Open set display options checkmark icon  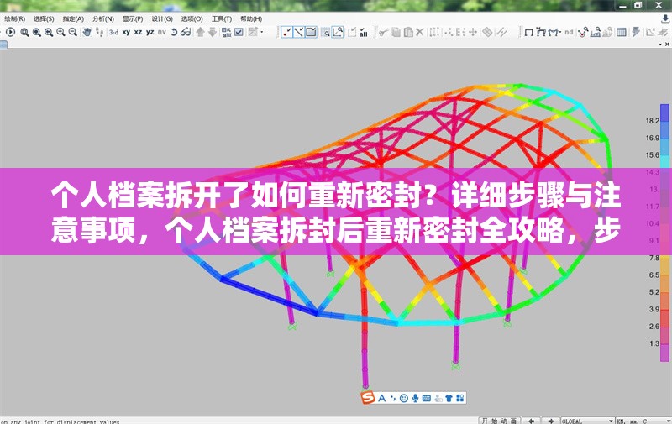coord(239,32)
